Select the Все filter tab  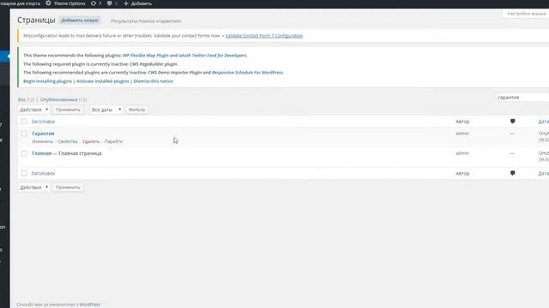(21, 99)
